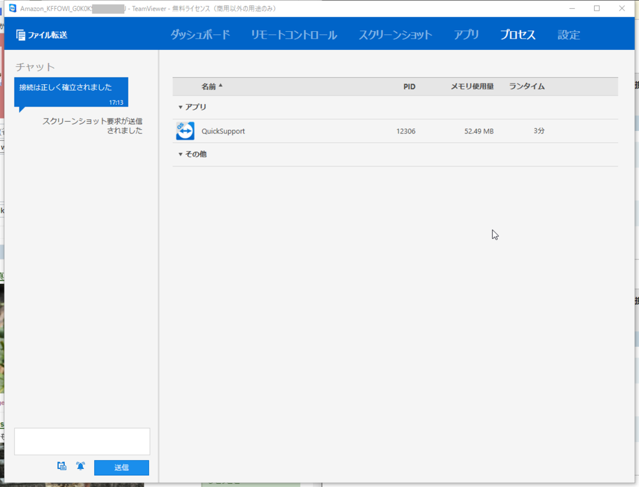The image size is (639, 487).
Task: Click the チャット panel heading
Action: 35,67
